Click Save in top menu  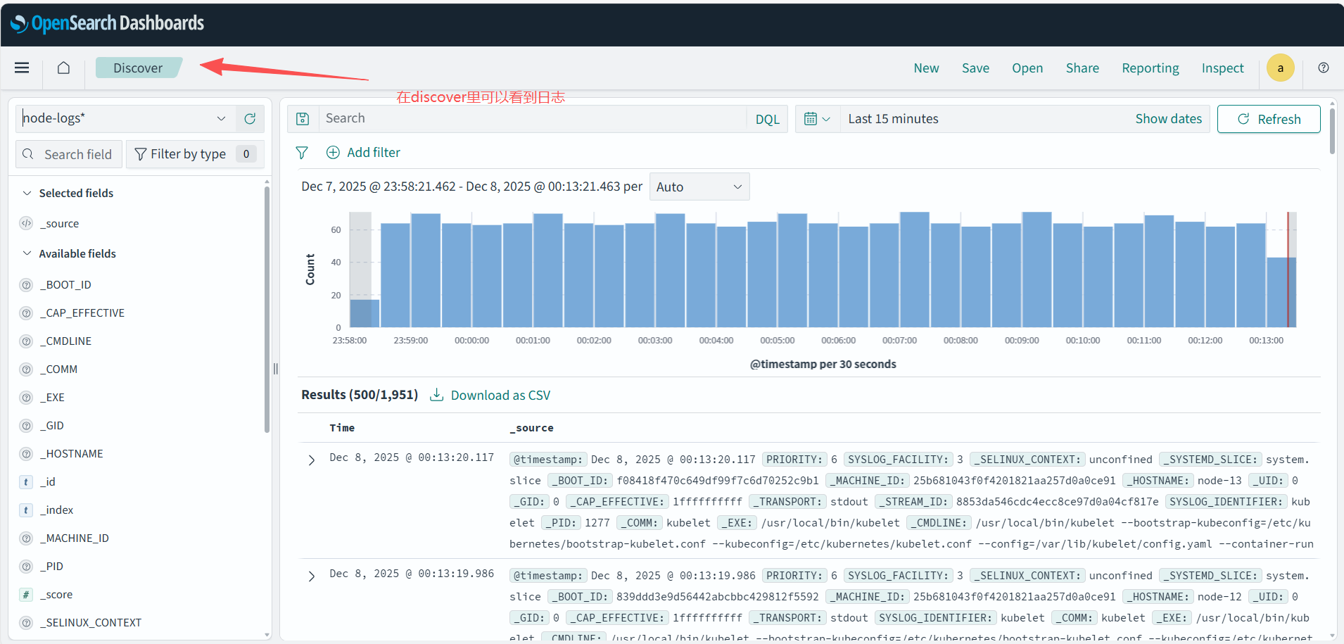click(975, 68)
